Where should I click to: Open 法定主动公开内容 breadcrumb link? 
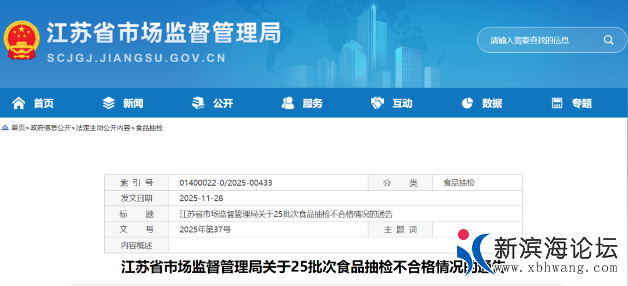103,128
